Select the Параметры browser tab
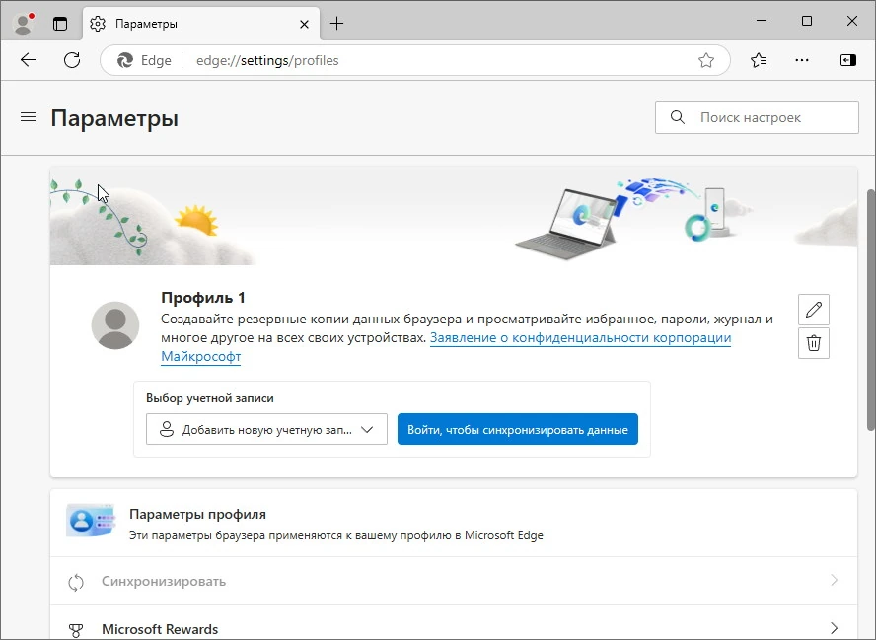 (x=201, y=24)
